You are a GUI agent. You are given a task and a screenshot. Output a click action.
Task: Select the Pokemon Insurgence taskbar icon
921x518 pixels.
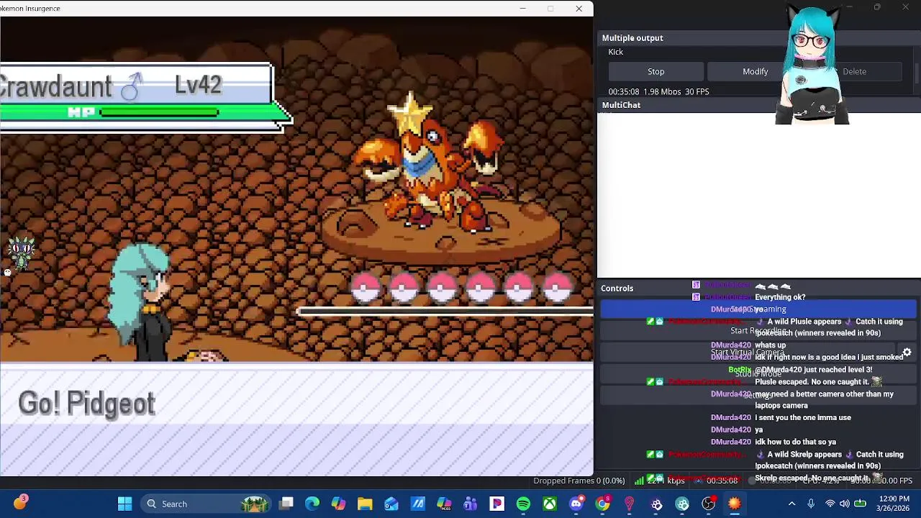pyautogui.click(x=735, y=504)
